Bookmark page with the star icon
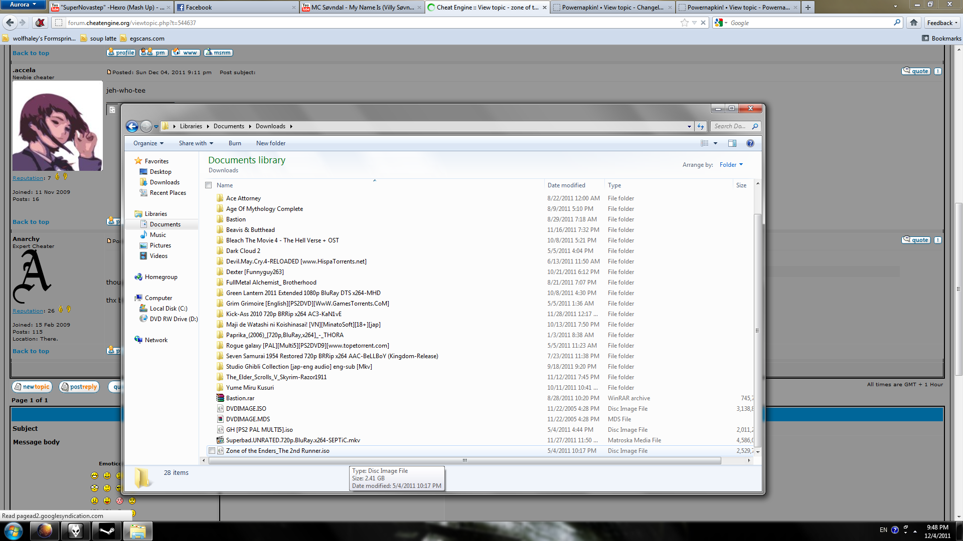Viewport: 963px width, 541px height. coord(684,23)
